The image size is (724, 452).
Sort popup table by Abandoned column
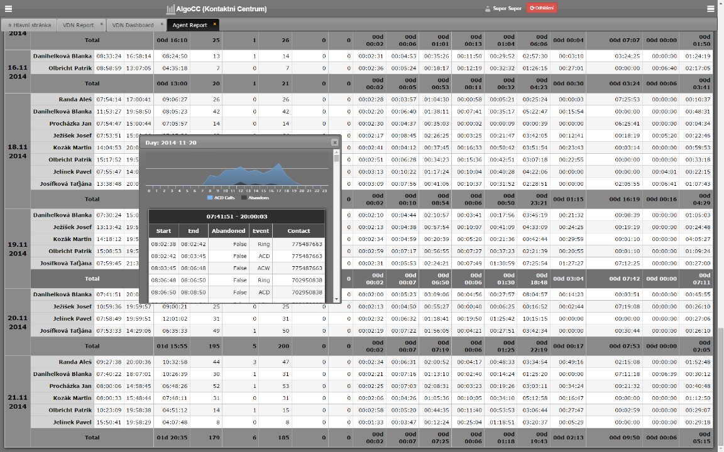(228, 231)
